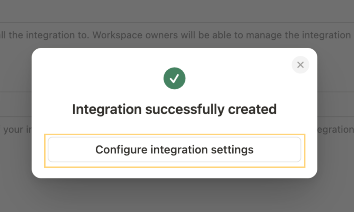Click the dimmed 'your in' text beside the dialog
Image resolution: width=354 pixels, height=212 pixels.
[18, 130]
